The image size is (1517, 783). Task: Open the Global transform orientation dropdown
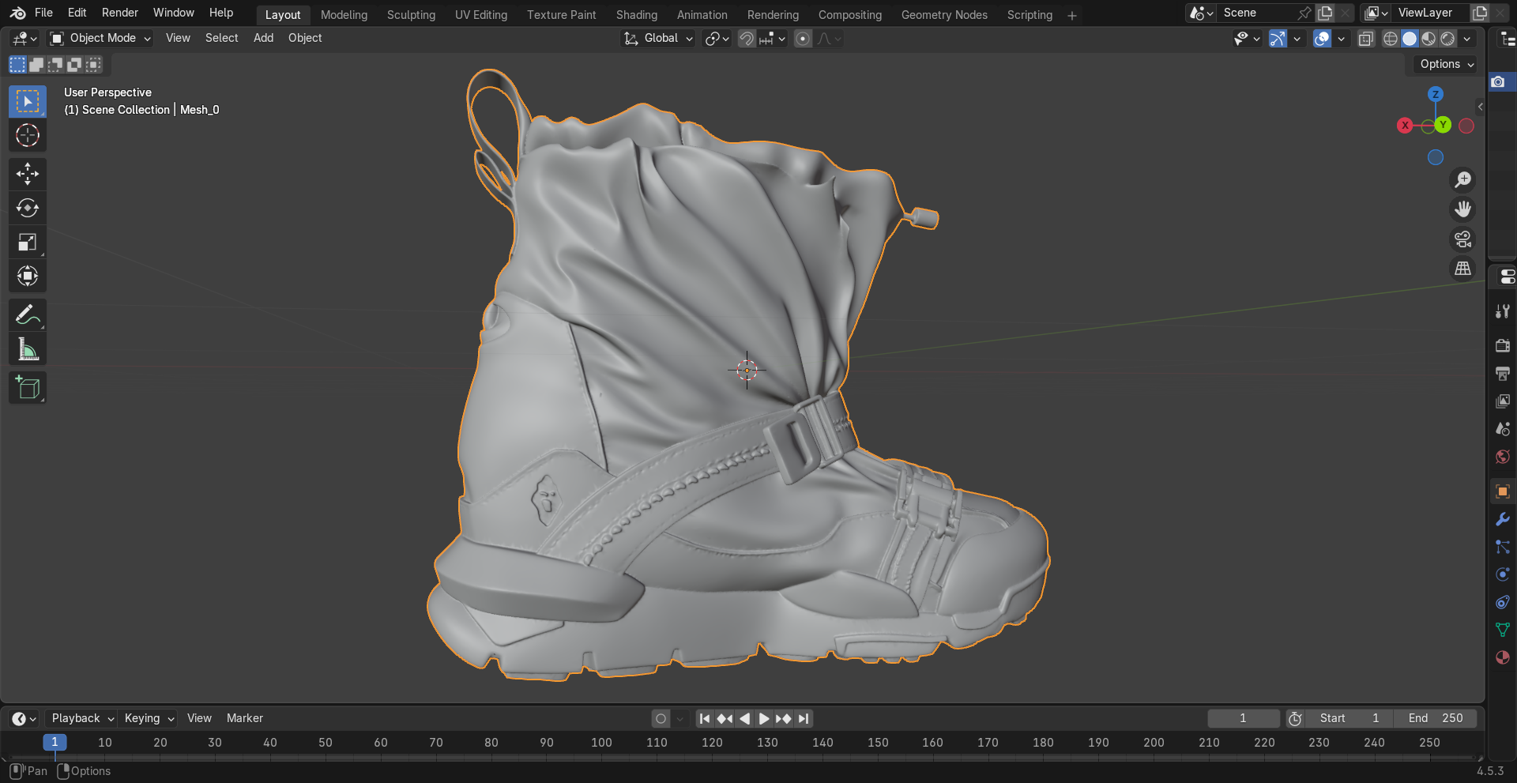click(x=657, y=38)
